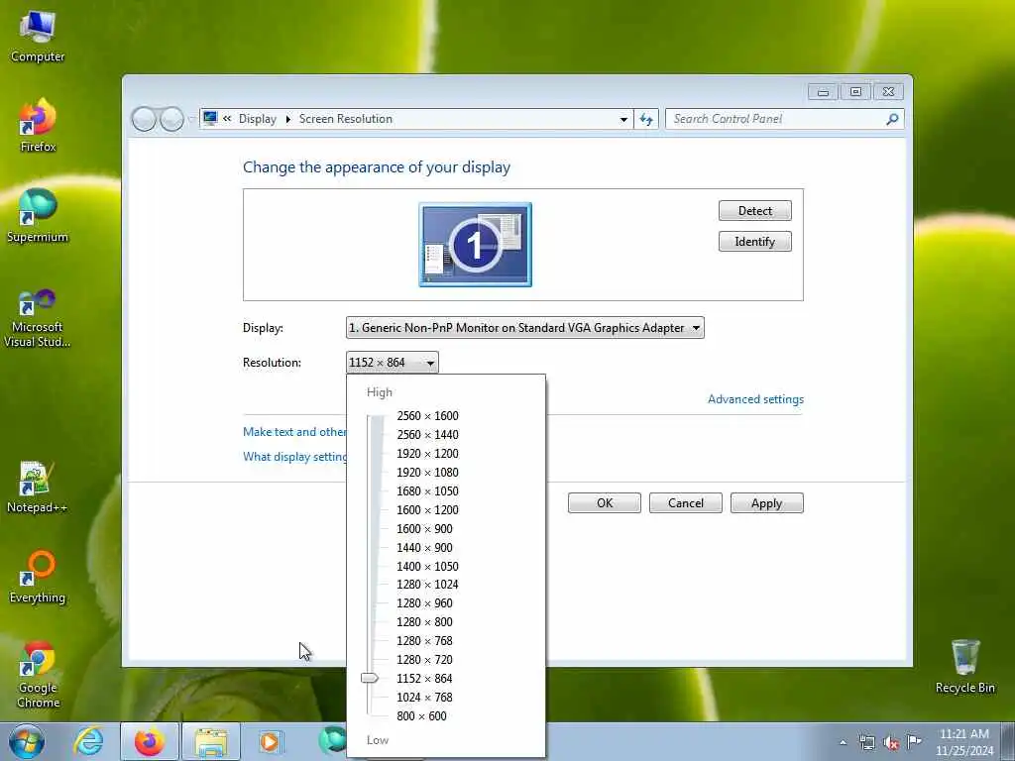Screen dimensions: 1015x761
Task: Click the Cancel button
Action: click(686, 502)
